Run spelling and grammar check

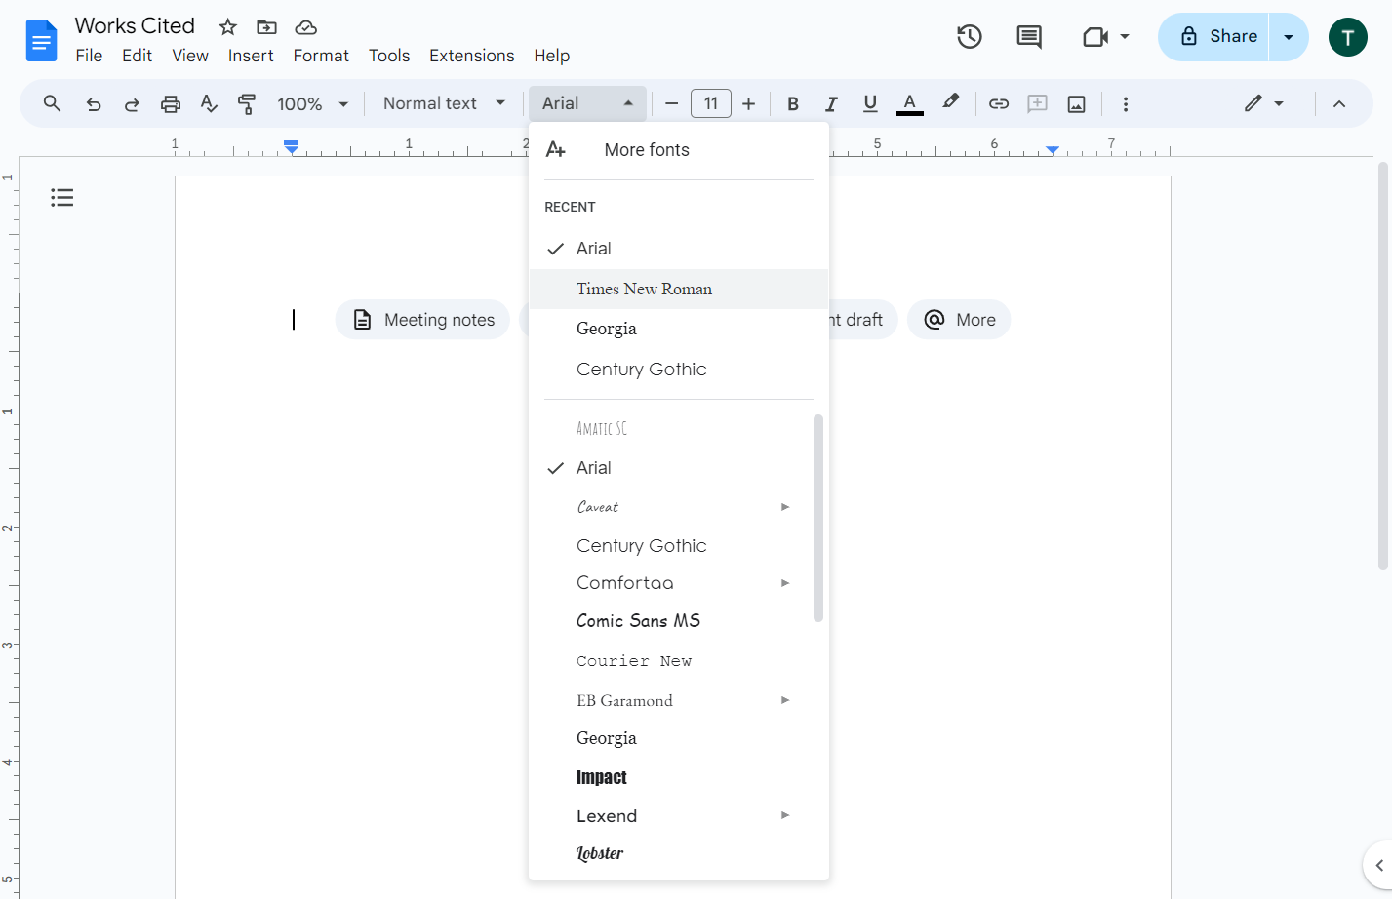coord(209,103)
